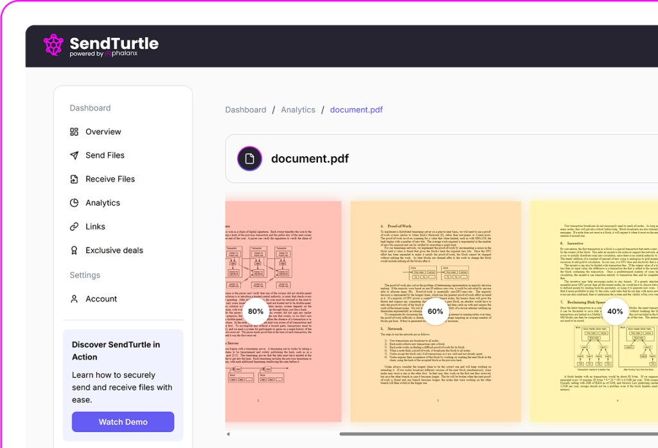Click the document.pdf breadcrumb
Image resolution: width=658 pixels, height=448 pixels.
tap(356, 110)
